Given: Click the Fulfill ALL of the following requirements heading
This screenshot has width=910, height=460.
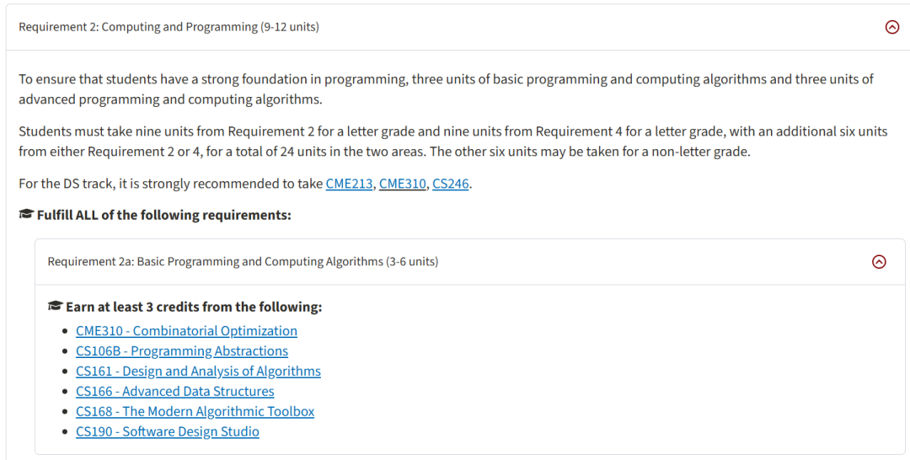Looking at the screenshot, I should (164, 215).
